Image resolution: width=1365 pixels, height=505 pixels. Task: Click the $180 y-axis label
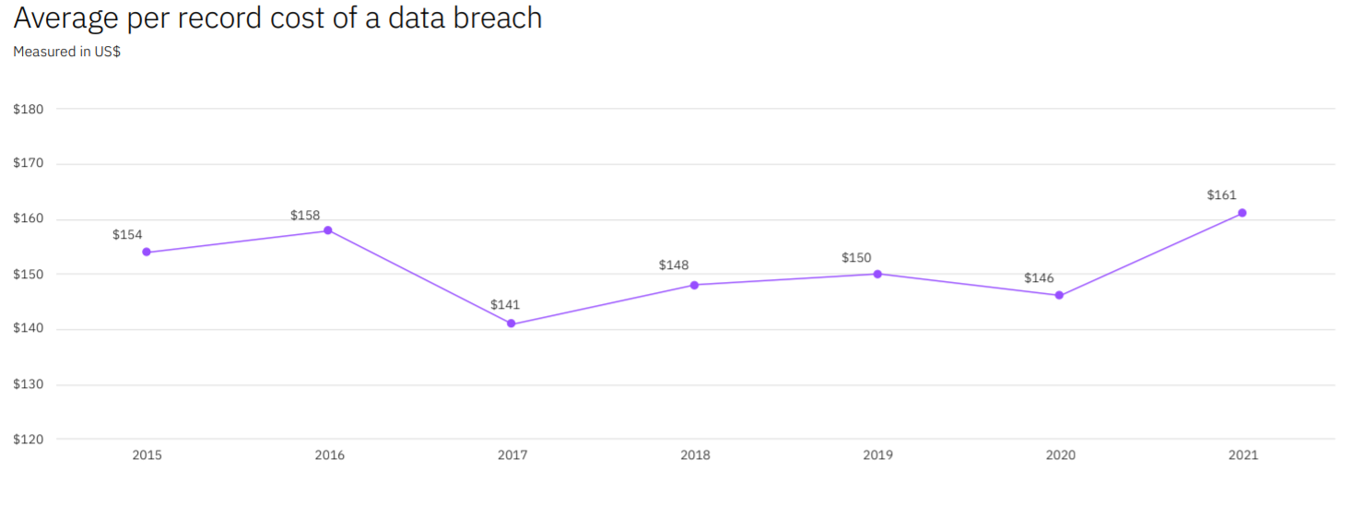[28, 109]
